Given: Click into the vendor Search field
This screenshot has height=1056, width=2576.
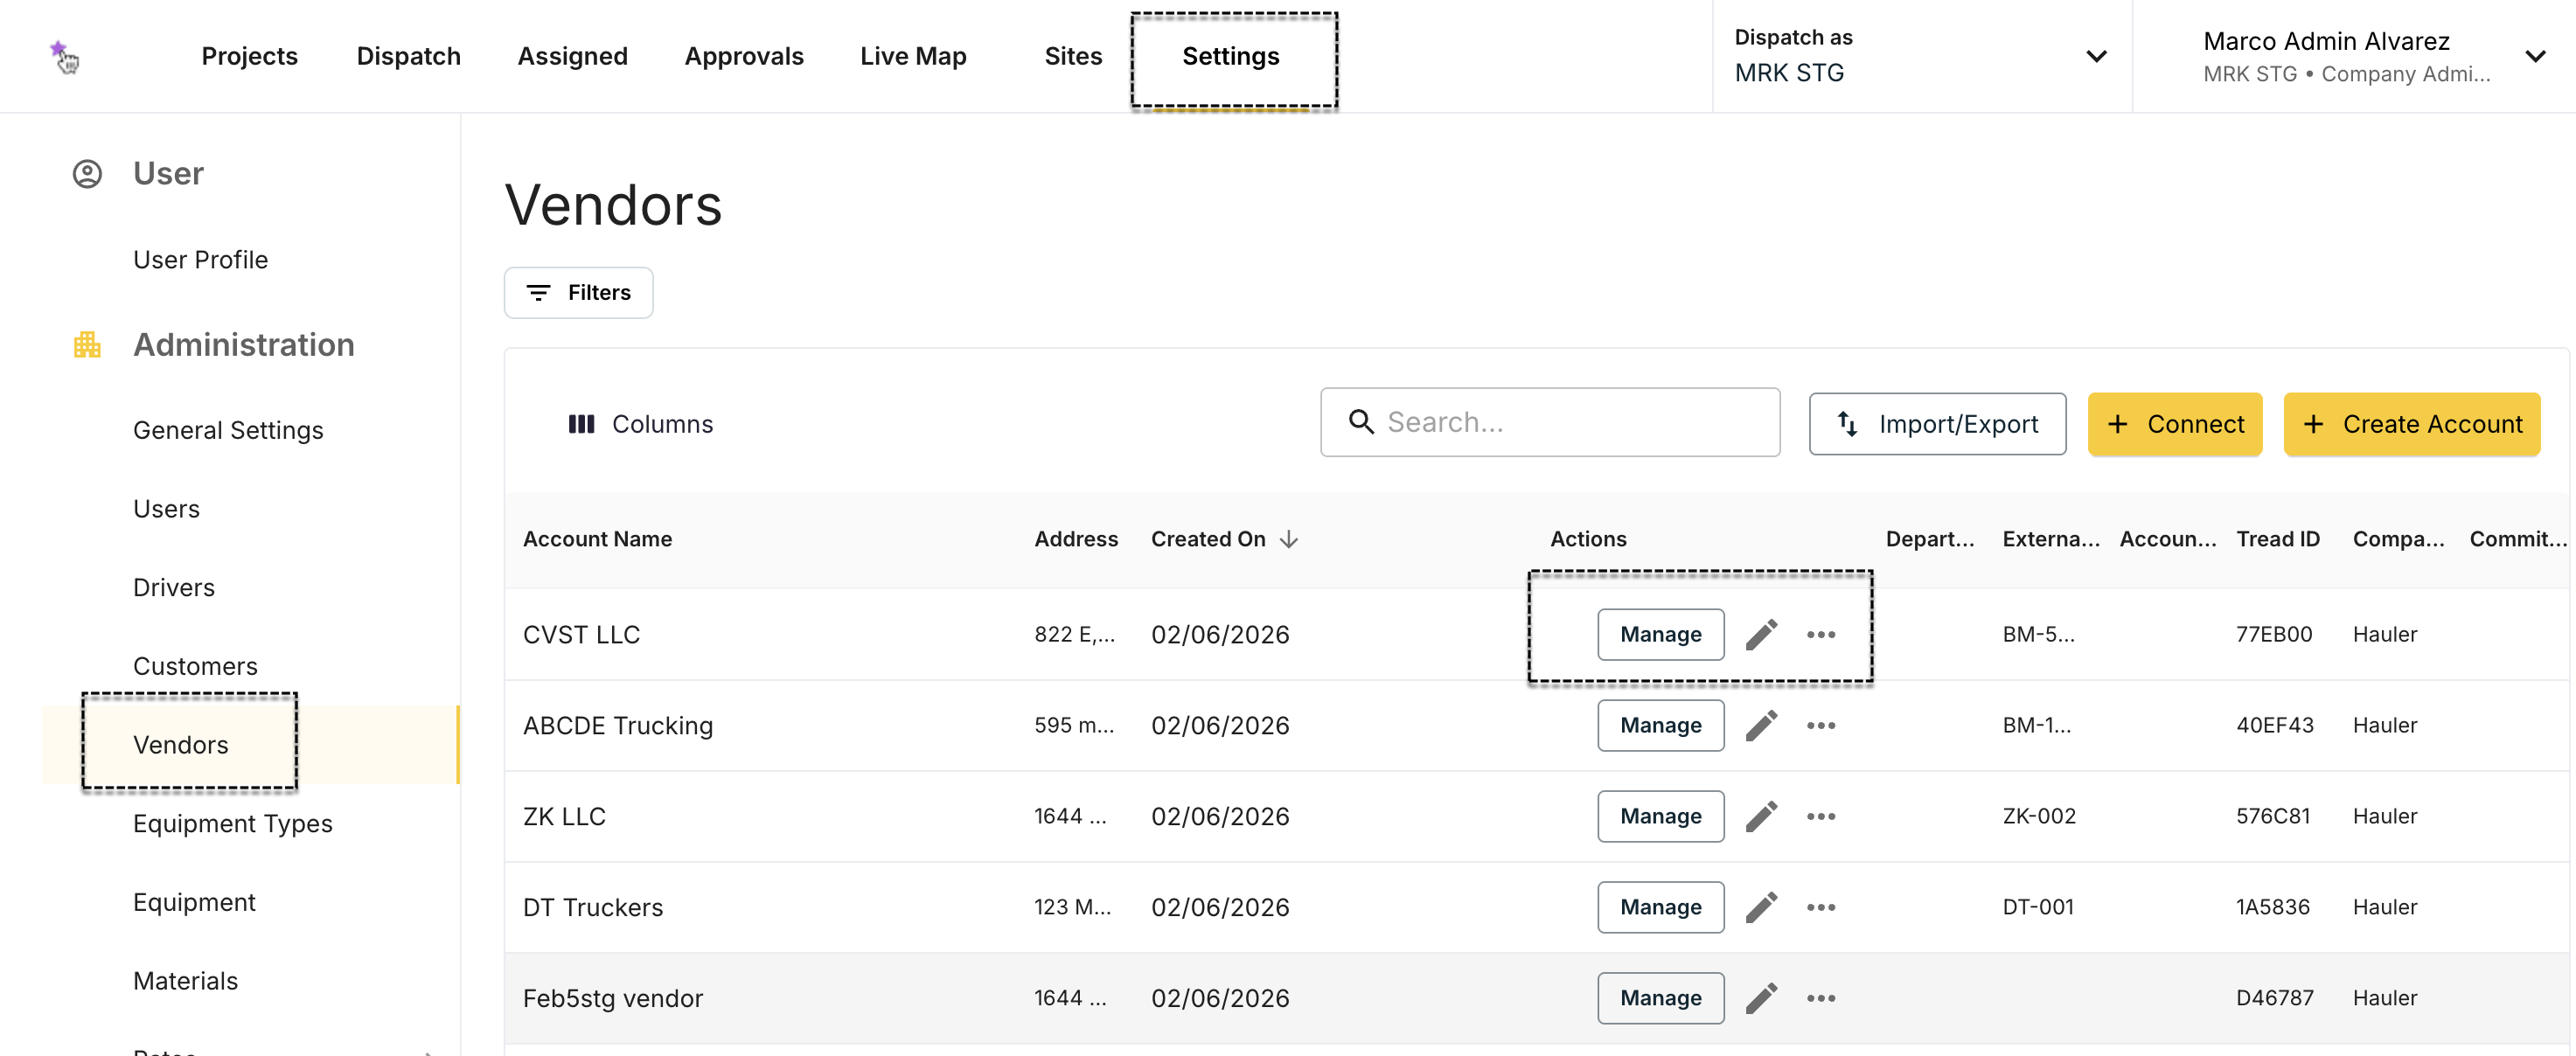Looking at the screenshot, I should tap(1550, 422).
